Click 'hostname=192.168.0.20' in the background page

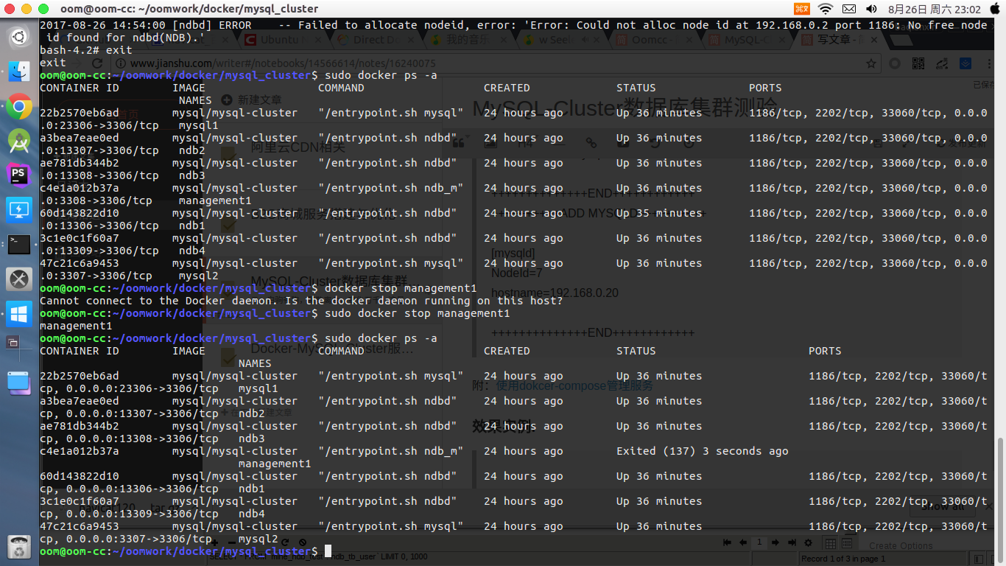click(555, 293)
